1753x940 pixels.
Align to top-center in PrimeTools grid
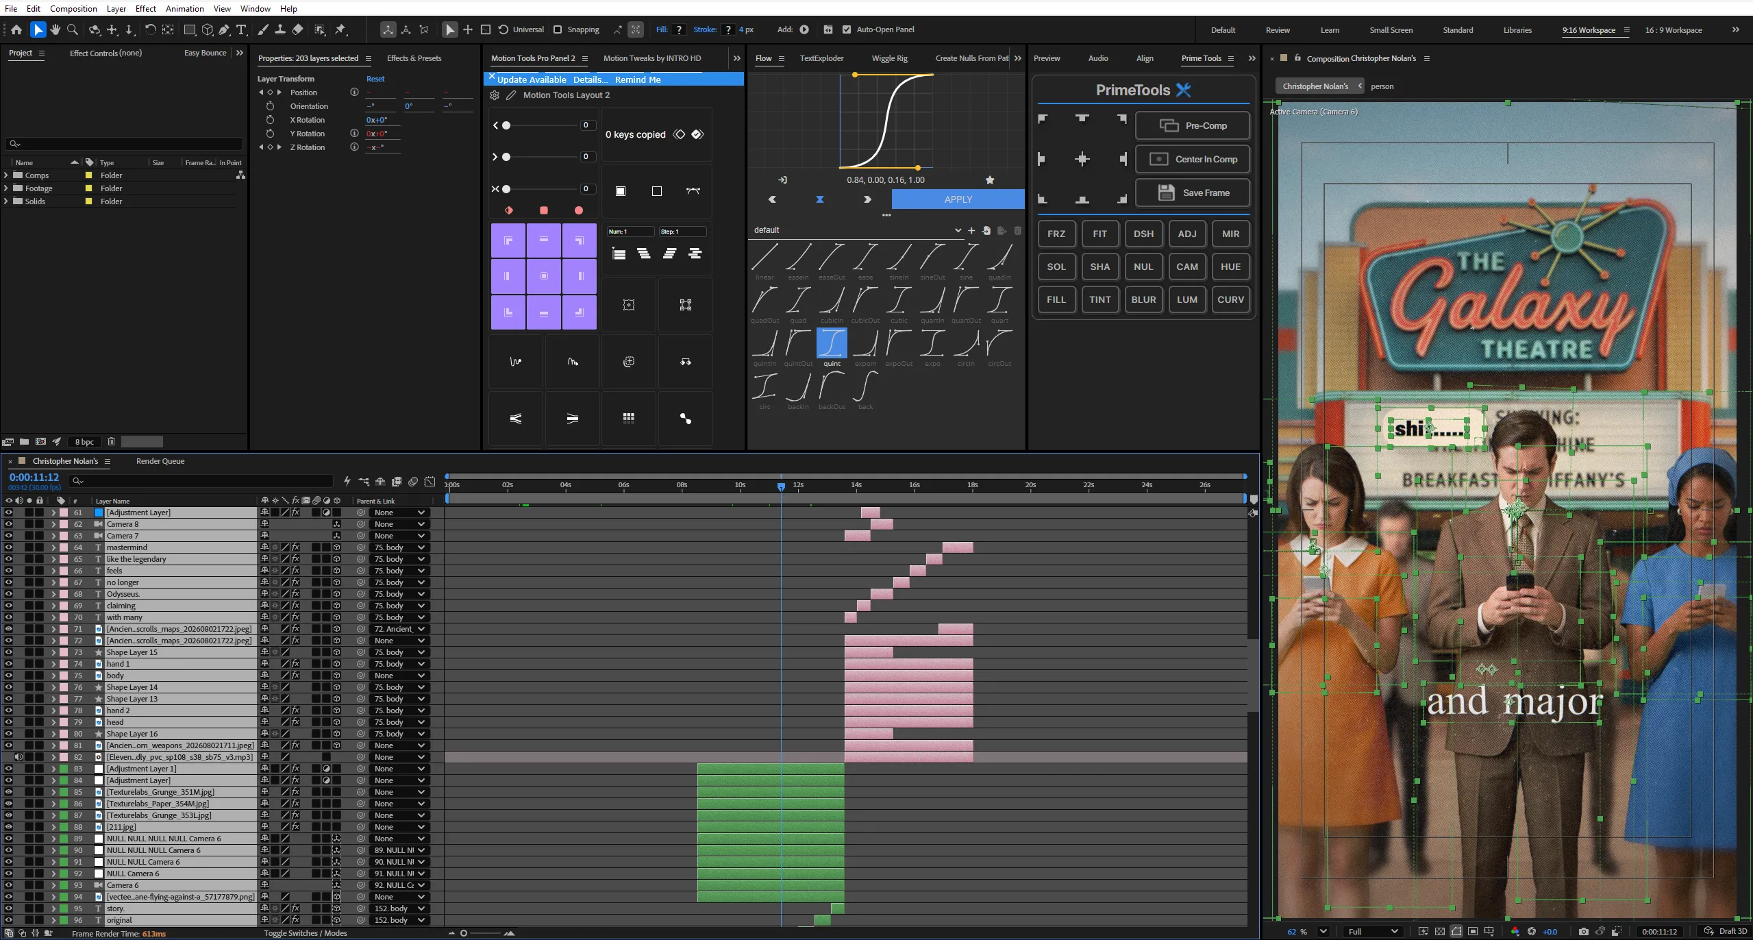1082,119
